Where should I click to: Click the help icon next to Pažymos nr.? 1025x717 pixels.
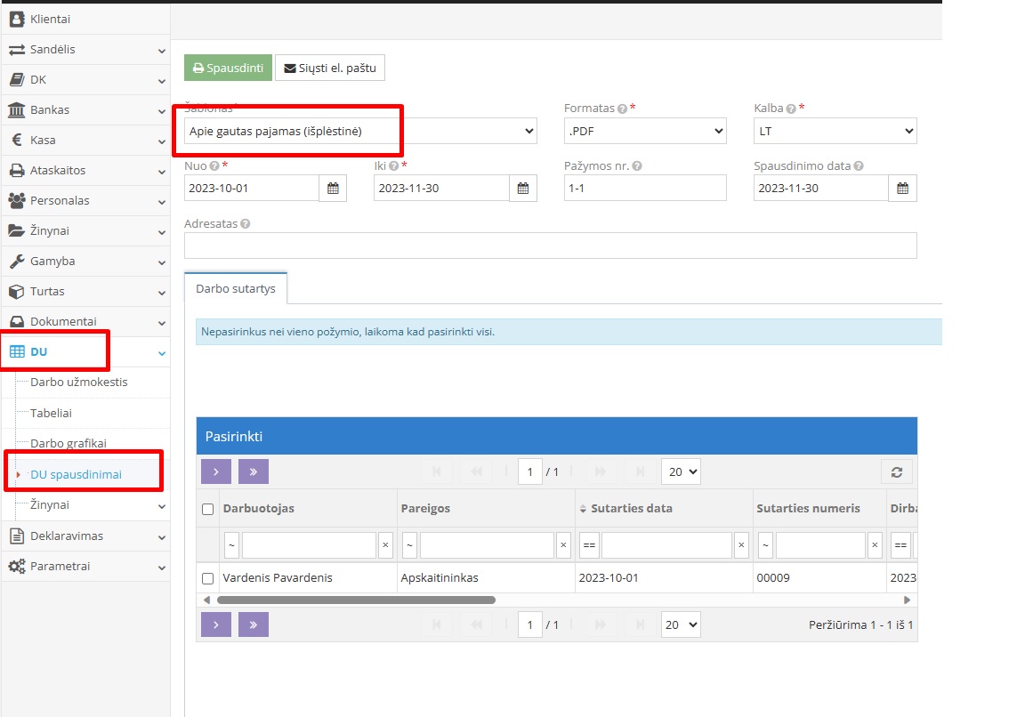(x=637, y=166)
